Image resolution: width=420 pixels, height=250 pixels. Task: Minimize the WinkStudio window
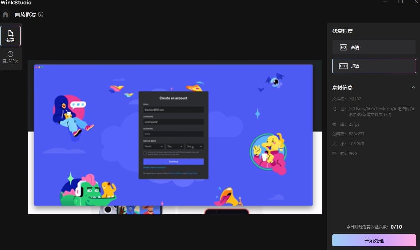[x=385, y=2]
